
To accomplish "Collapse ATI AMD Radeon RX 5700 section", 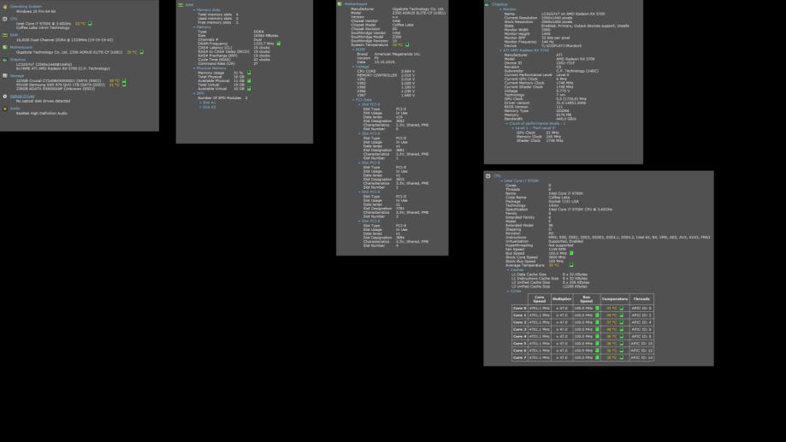I will coord(500,50).
